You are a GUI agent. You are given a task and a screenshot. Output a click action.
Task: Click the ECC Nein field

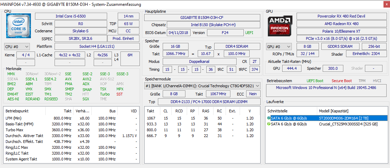click(253, 94)
